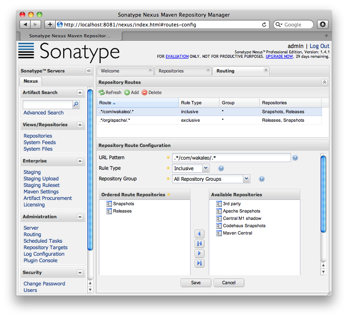Viewport: 348px width, 318px height.
Task: Select Maven Central in Available Repositories
Action: (x=237, y=233)
